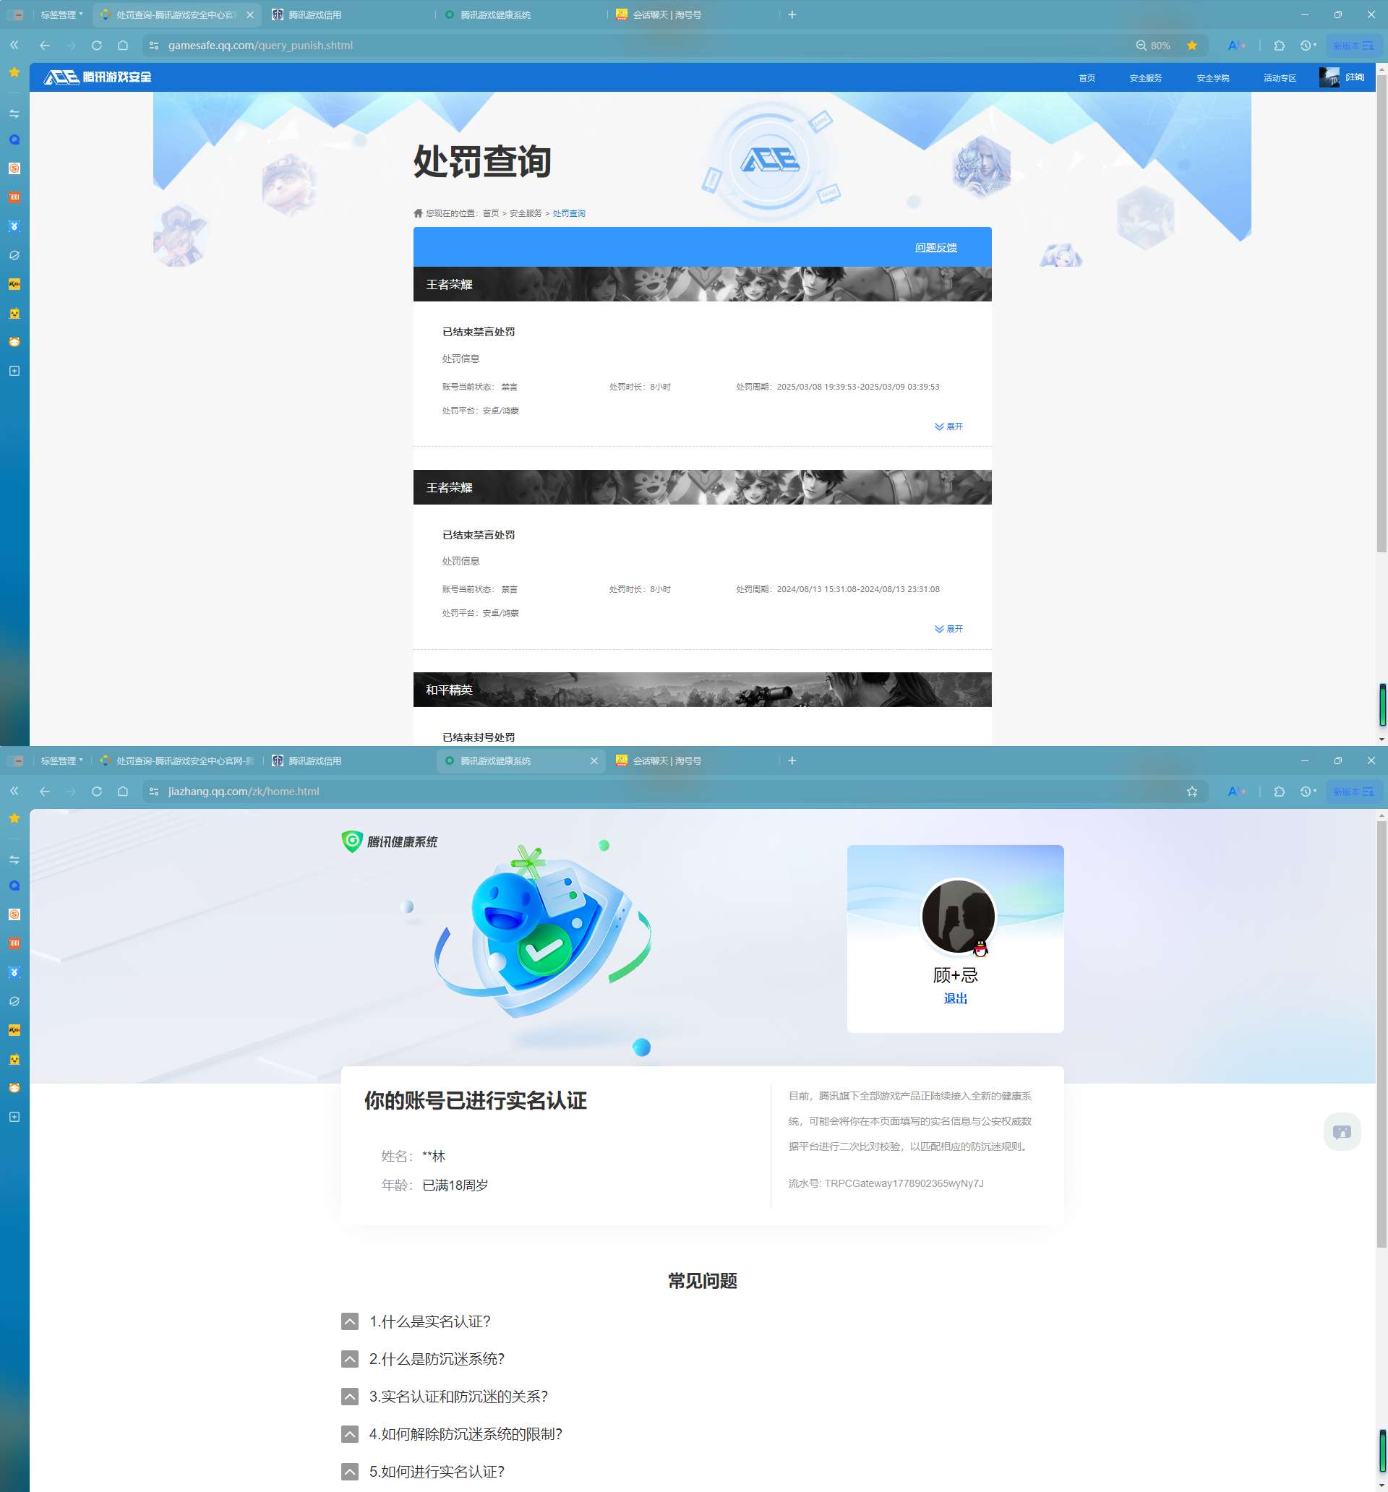This screenshot has width=1388, height=1492.
Task: Reload the jiazhang.qq.com health system page
Action: click(97, 792)
